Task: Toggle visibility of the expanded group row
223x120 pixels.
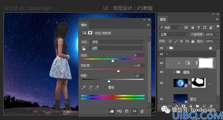Action: coord(161,54)
